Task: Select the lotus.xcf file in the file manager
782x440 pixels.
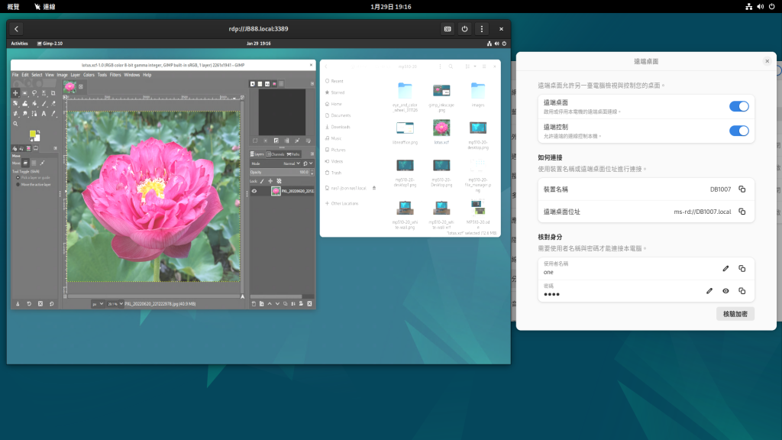Action: 441,130
